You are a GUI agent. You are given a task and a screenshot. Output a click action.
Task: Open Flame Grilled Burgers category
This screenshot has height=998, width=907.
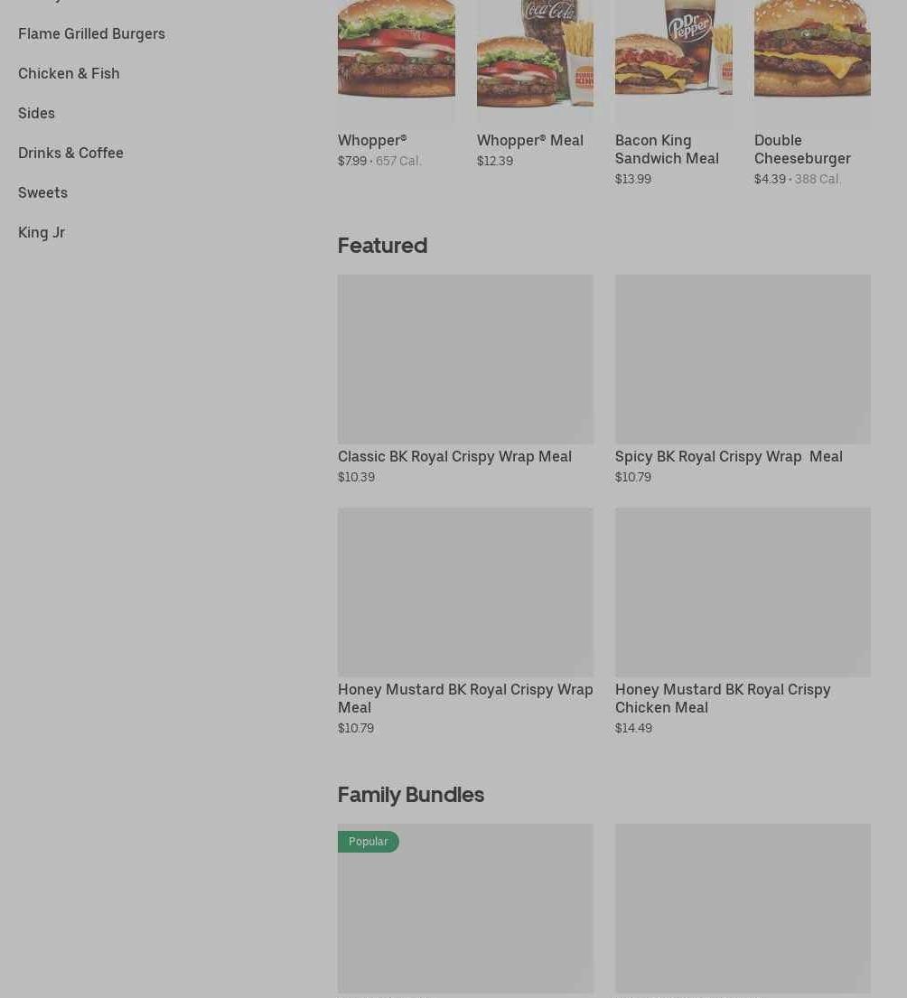(x=91, y=33)
